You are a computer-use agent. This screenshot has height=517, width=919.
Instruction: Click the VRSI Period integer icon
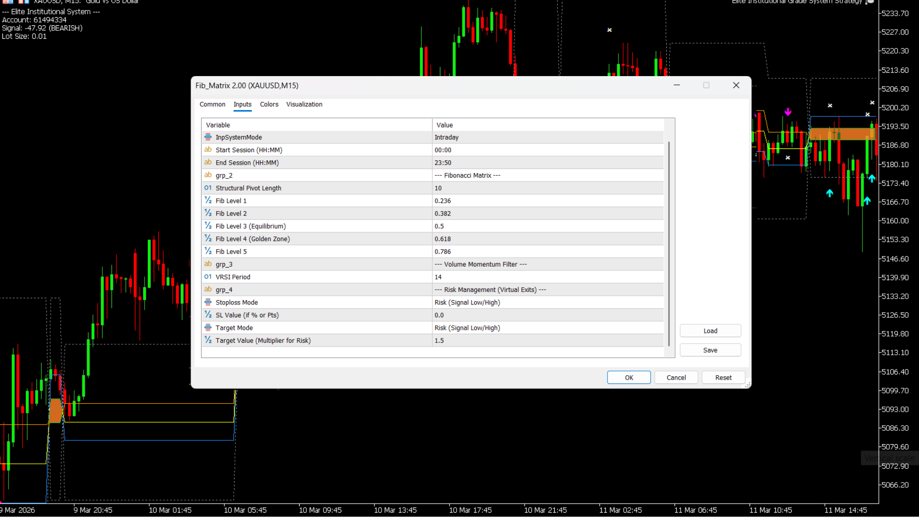click(208, 277)
